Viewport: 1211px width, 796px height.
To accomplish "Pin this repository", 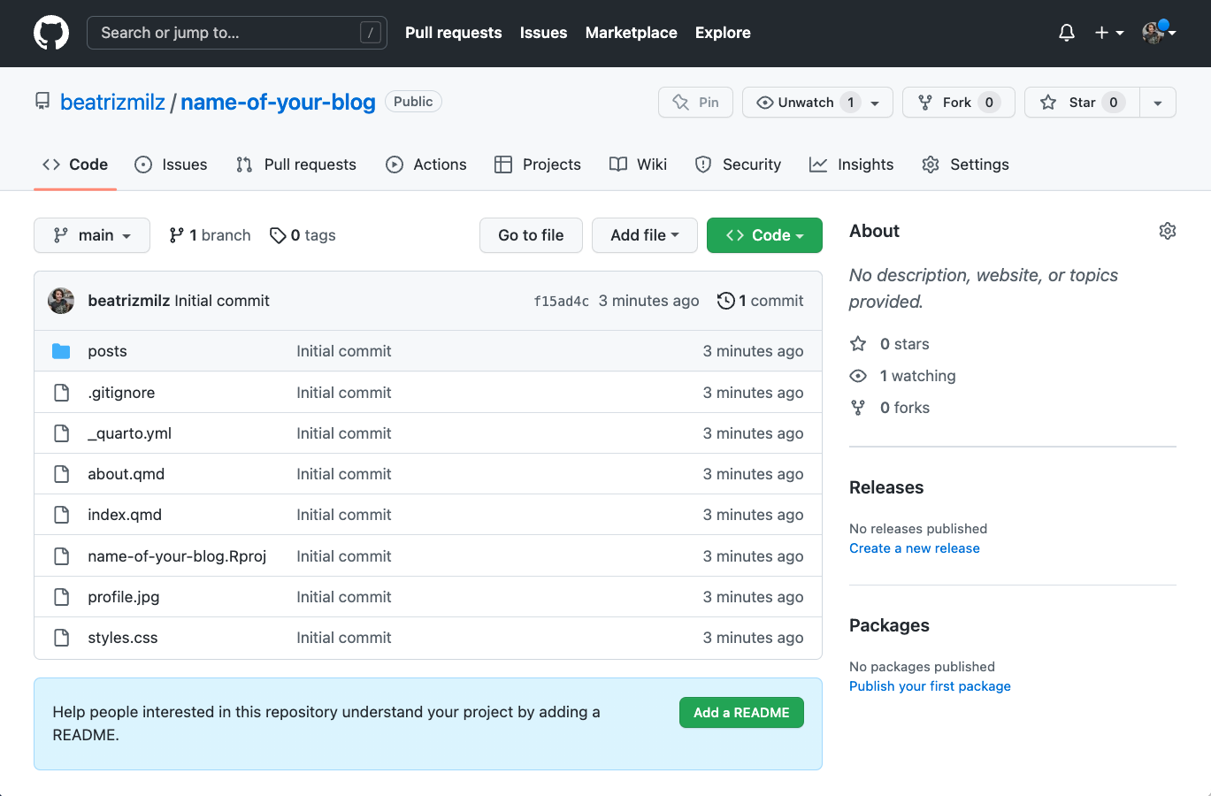I will click(695, 103).
